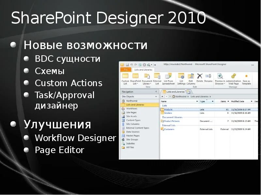This screenshot has width=261, height=195.
Task: Open Site Pages in the navigation pane
Action: tap(140, 112)
